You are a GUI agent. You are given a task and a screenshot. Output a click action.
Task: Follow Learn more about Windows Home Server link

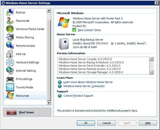[x=88, y=82]
